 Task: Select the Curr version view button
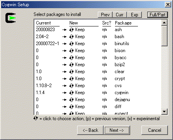[x=120, y=15]
